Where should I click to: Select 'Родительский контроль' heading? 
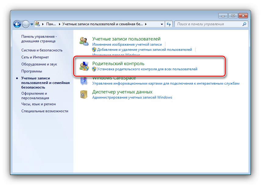point(118,63)
